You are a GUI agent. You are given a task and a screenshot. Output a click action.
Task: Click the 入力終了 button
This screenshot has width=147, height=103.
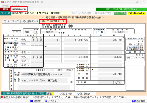pos(51,101)
